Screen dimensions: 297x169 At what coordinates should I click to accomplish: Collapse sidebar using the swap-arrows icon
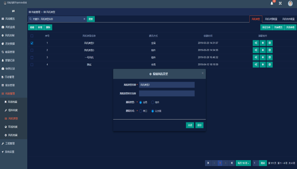click(13, 11)
